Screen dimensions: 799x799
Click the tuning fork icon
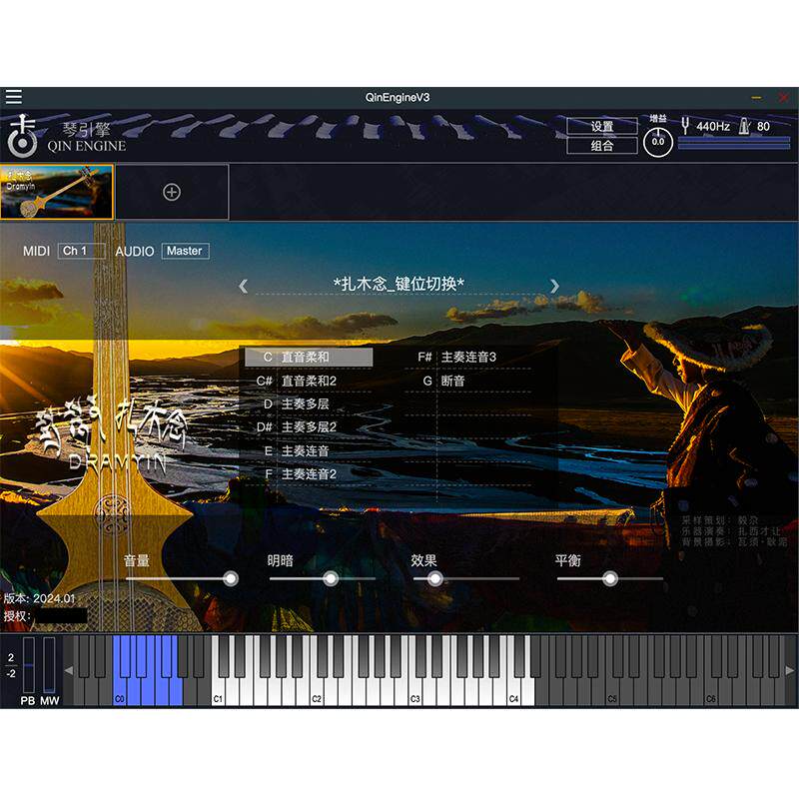tap(685, 126)
